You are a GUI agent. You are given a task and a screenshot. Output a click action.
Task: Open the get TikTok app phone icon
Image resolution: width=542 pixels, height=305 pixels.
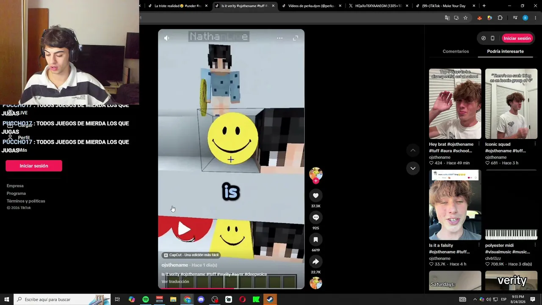click(492, 38)
